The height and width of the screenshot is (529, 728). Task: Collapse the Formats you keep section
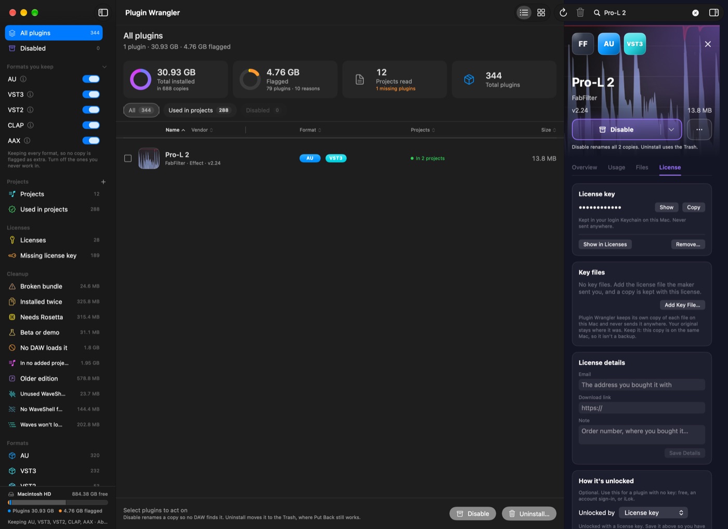(105, 67)
